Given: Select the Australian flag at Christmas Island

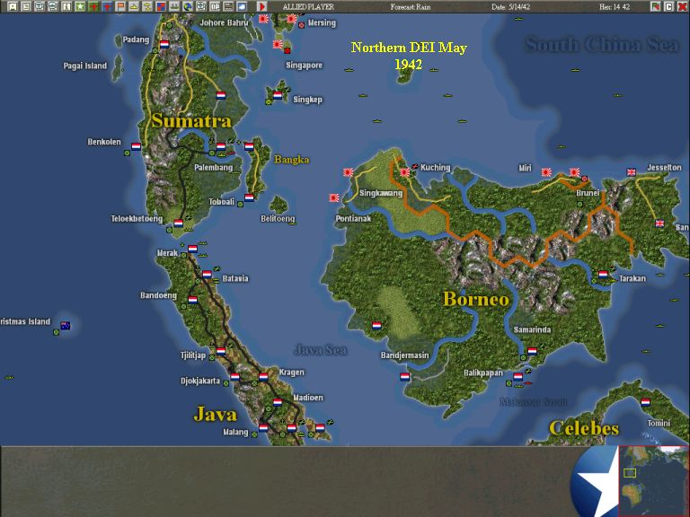Looking at the screenshot, I should pyautogui.click(x=66, y=325).
